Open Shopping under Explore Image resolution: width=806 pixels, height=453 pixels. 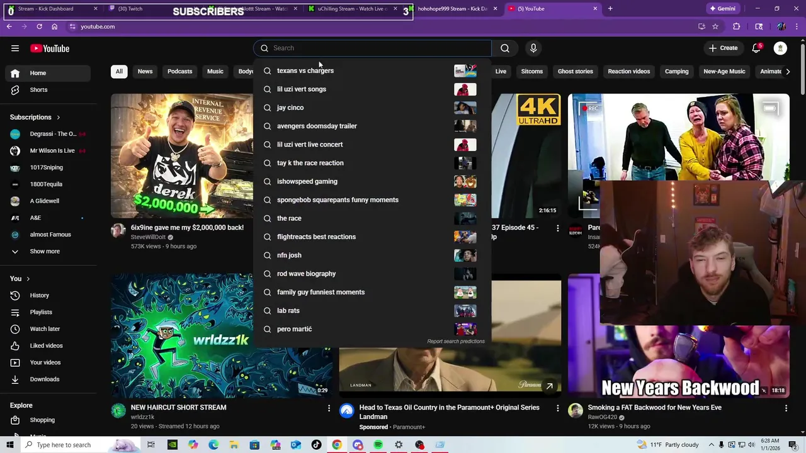coord(48,420)
